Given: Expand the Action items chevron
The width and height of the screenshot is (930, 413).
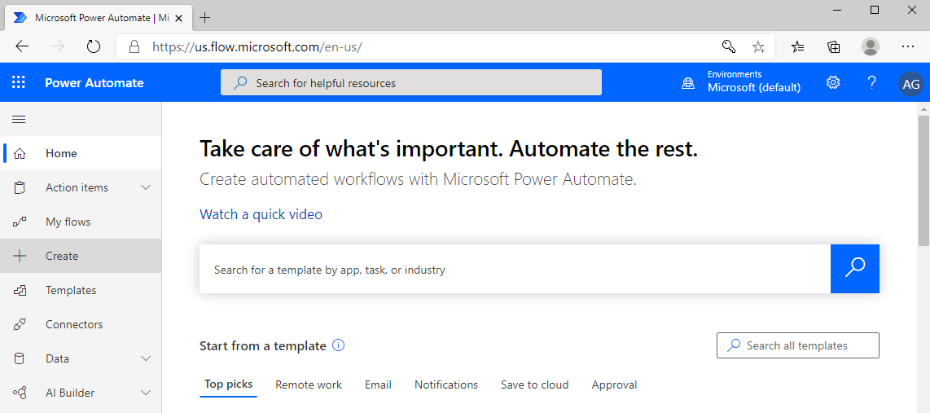Looking at the screenshot, I should coord(146,187).
